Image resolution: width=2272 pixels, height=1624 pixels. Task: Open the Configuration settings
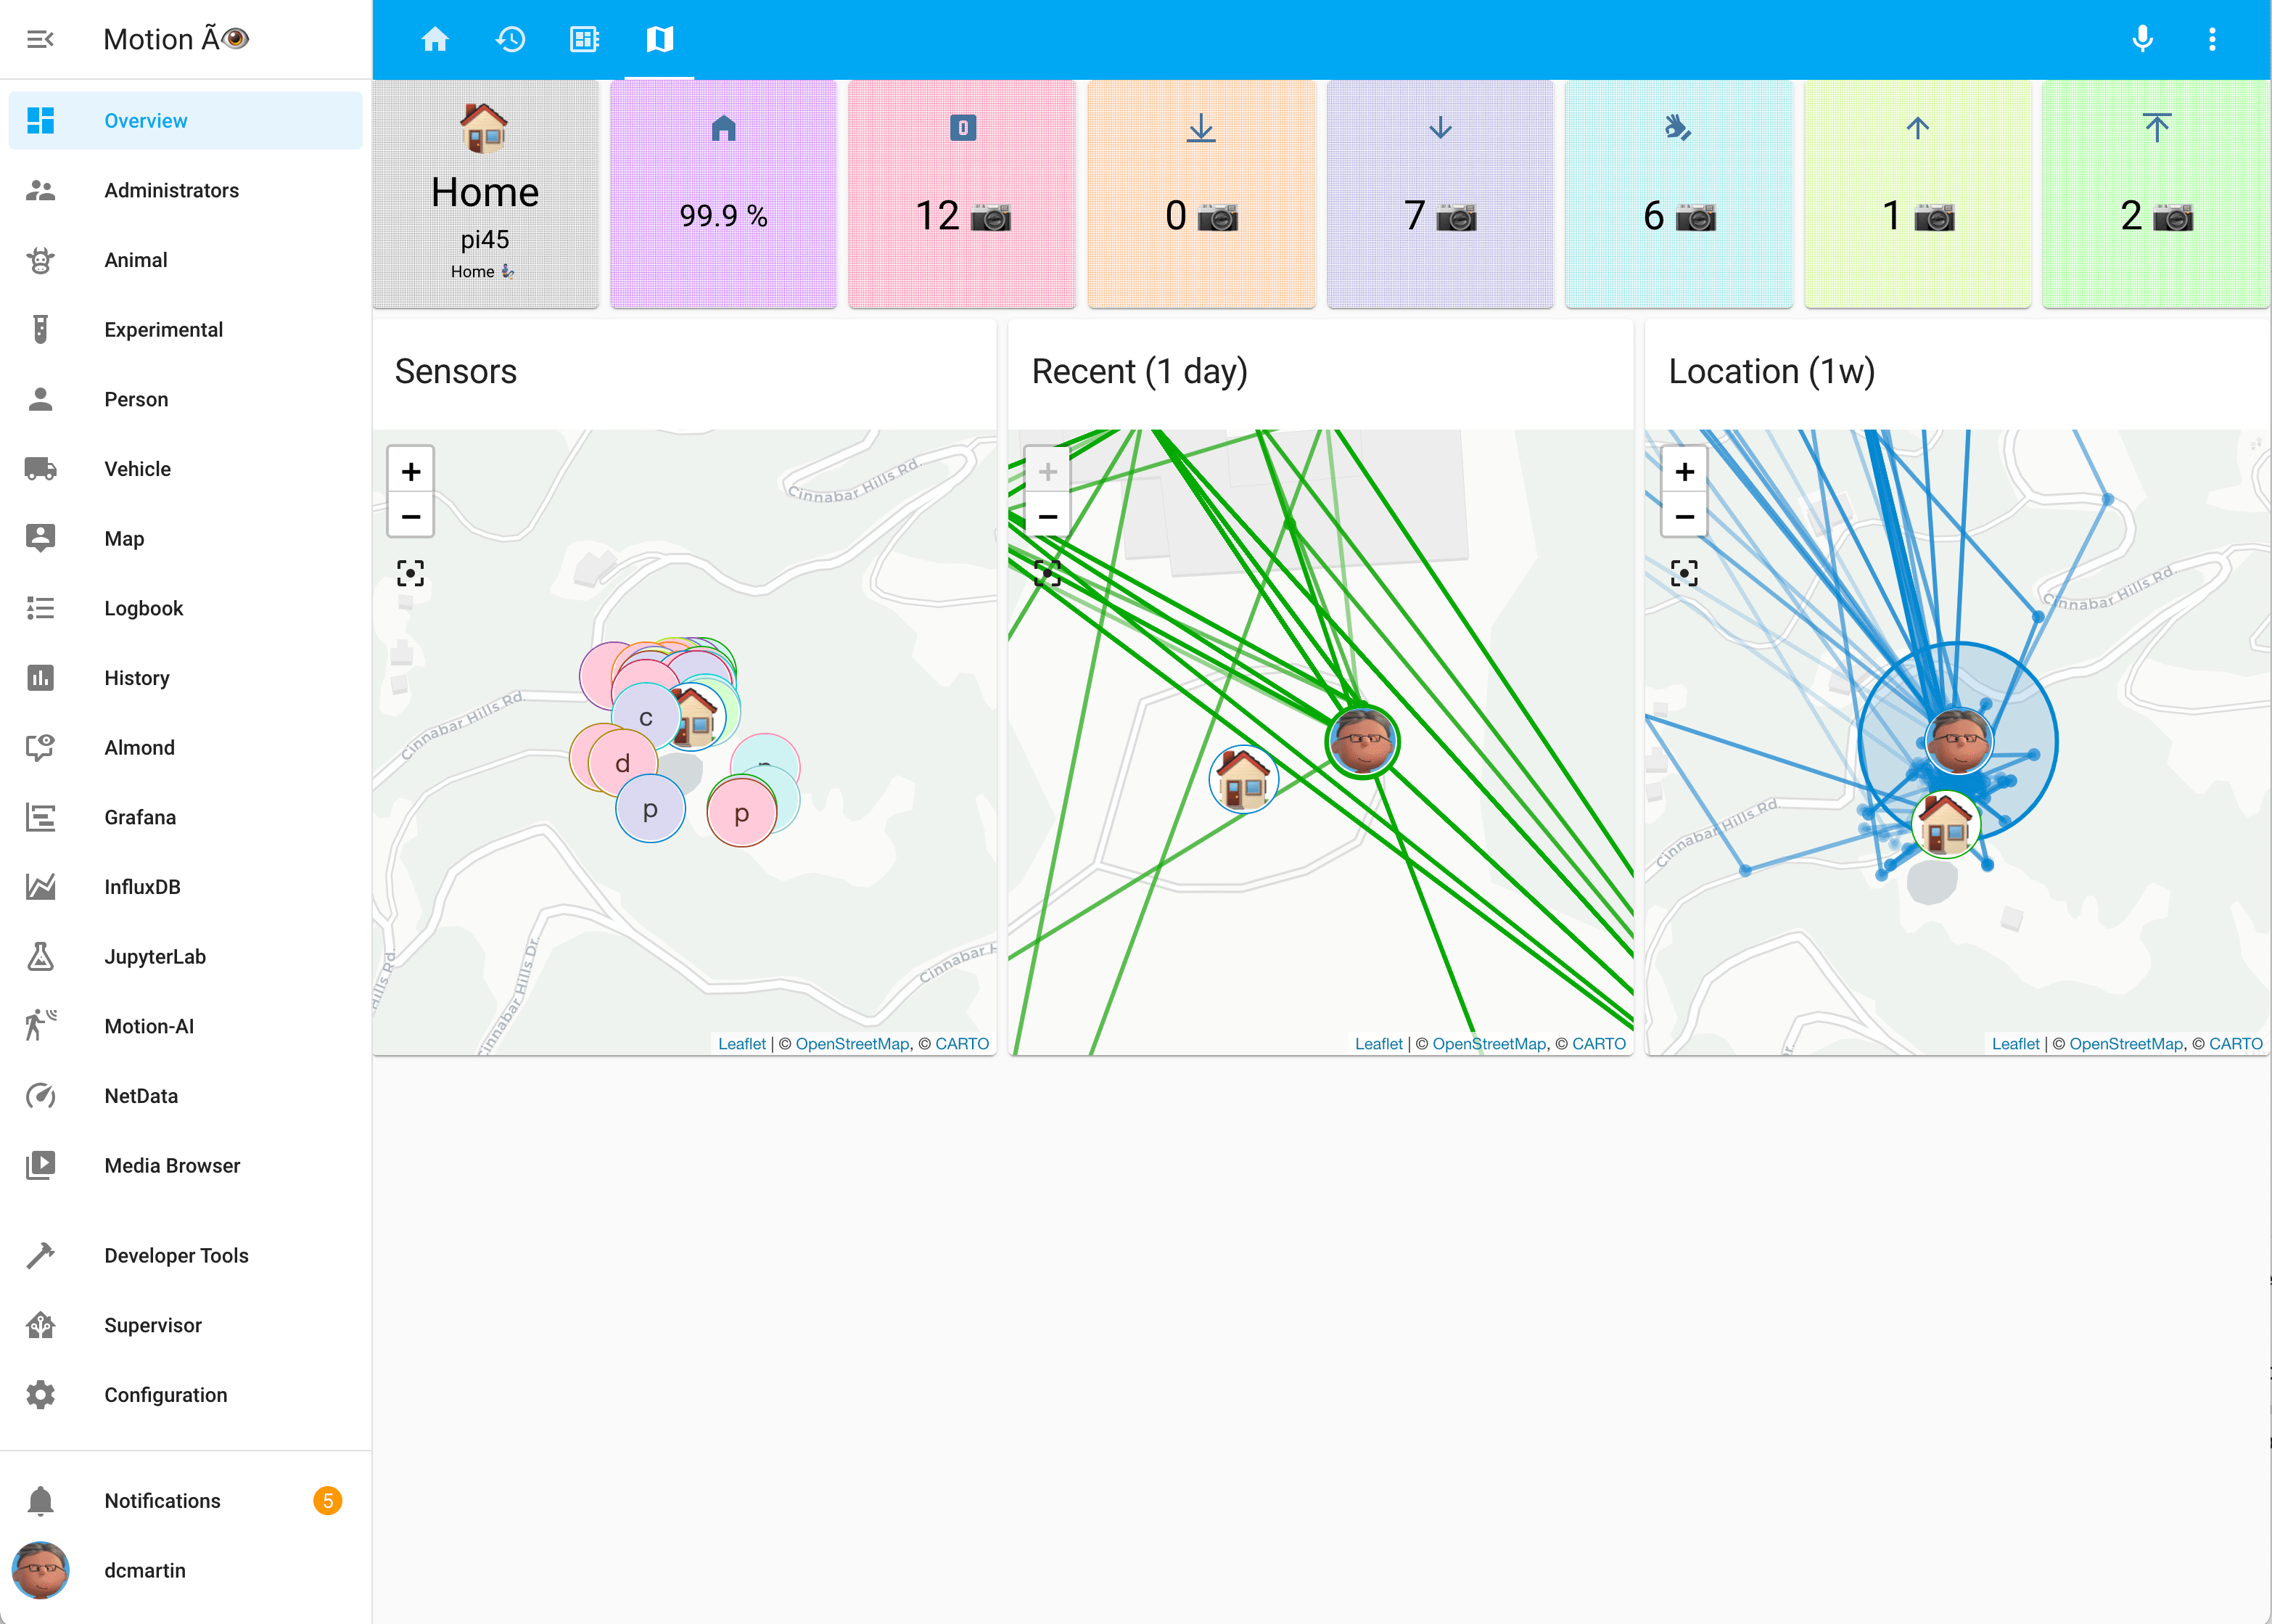tap(166, 1395)
